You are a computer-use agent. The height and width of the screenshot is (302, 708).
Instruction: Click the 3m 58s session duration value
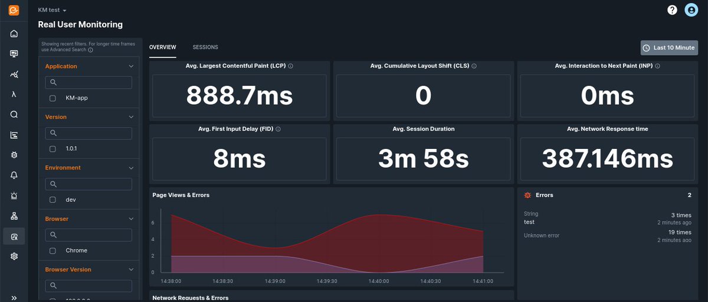424,158
